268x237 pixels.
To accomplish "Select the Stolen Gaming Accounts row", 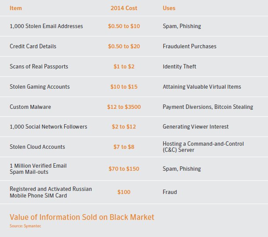I will click(x=134, y=86).
